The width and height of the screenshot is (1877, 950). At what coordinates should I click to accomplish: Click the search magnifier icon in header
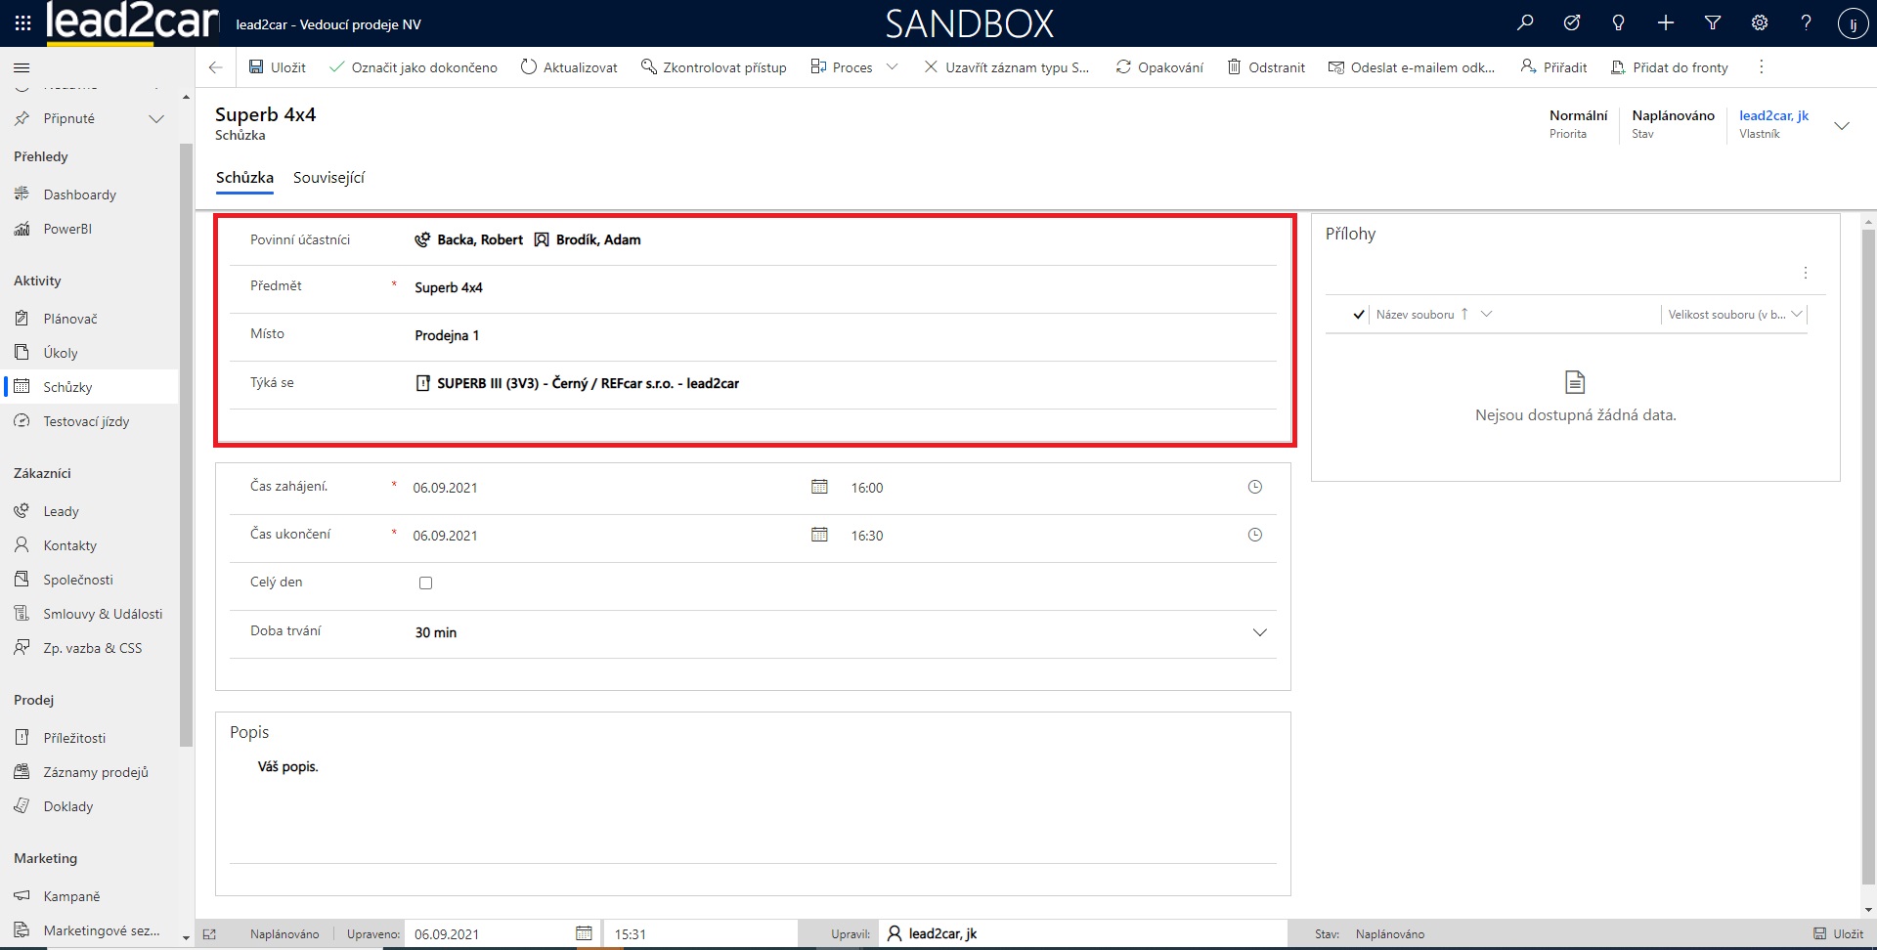[1525, 22]
